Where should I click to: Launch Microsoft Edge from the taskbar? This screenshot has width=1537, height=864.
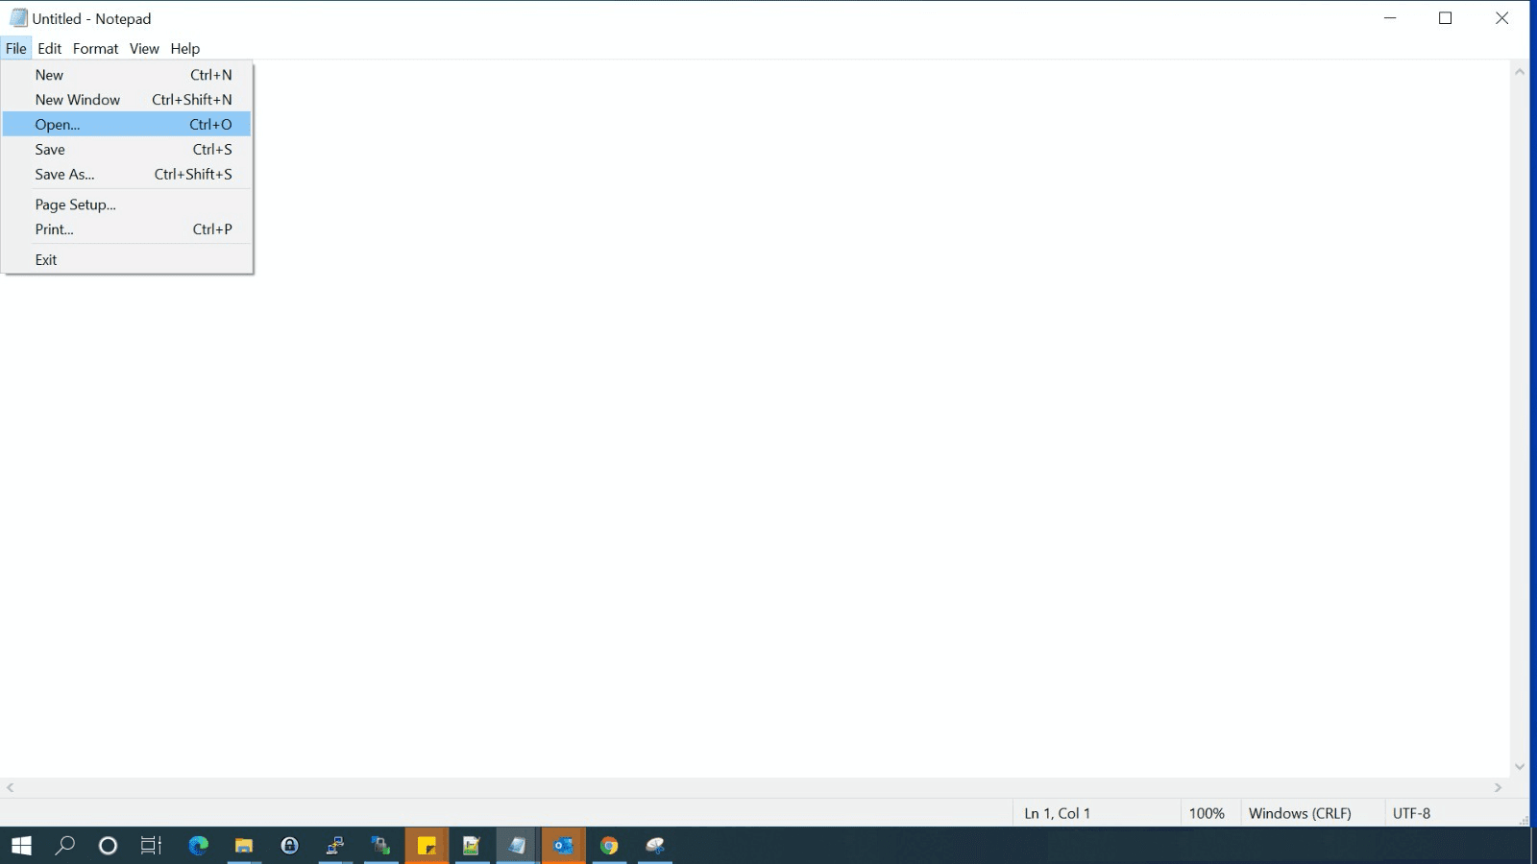point(198,846)
